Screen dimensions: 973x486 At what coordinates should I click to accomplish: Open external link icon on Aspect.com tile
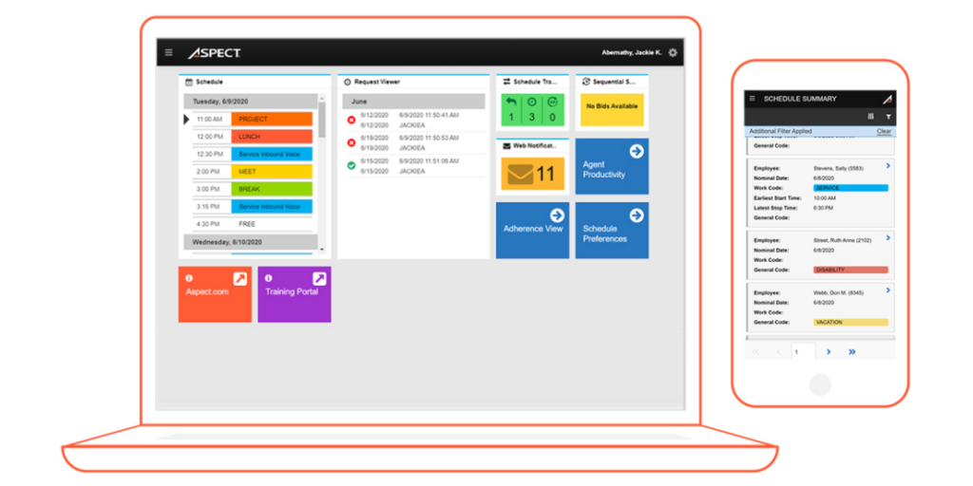[240, 278]
